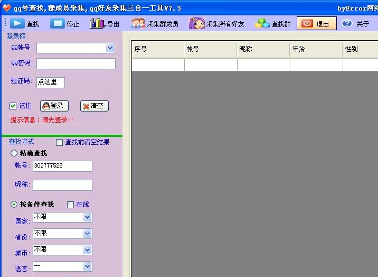The width and height of the screenshot is (378, 277).
Task: Click the 导出 export chart icon
Action: coord(98,23)
